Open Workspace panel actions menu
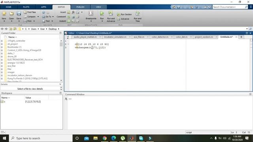The width and height of the screenshot is (253, 142). pyautogui.click(x=60, y=93)
